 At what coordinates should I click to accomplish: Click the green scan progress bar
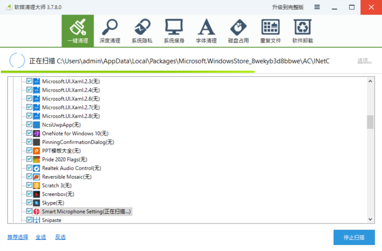128,72
